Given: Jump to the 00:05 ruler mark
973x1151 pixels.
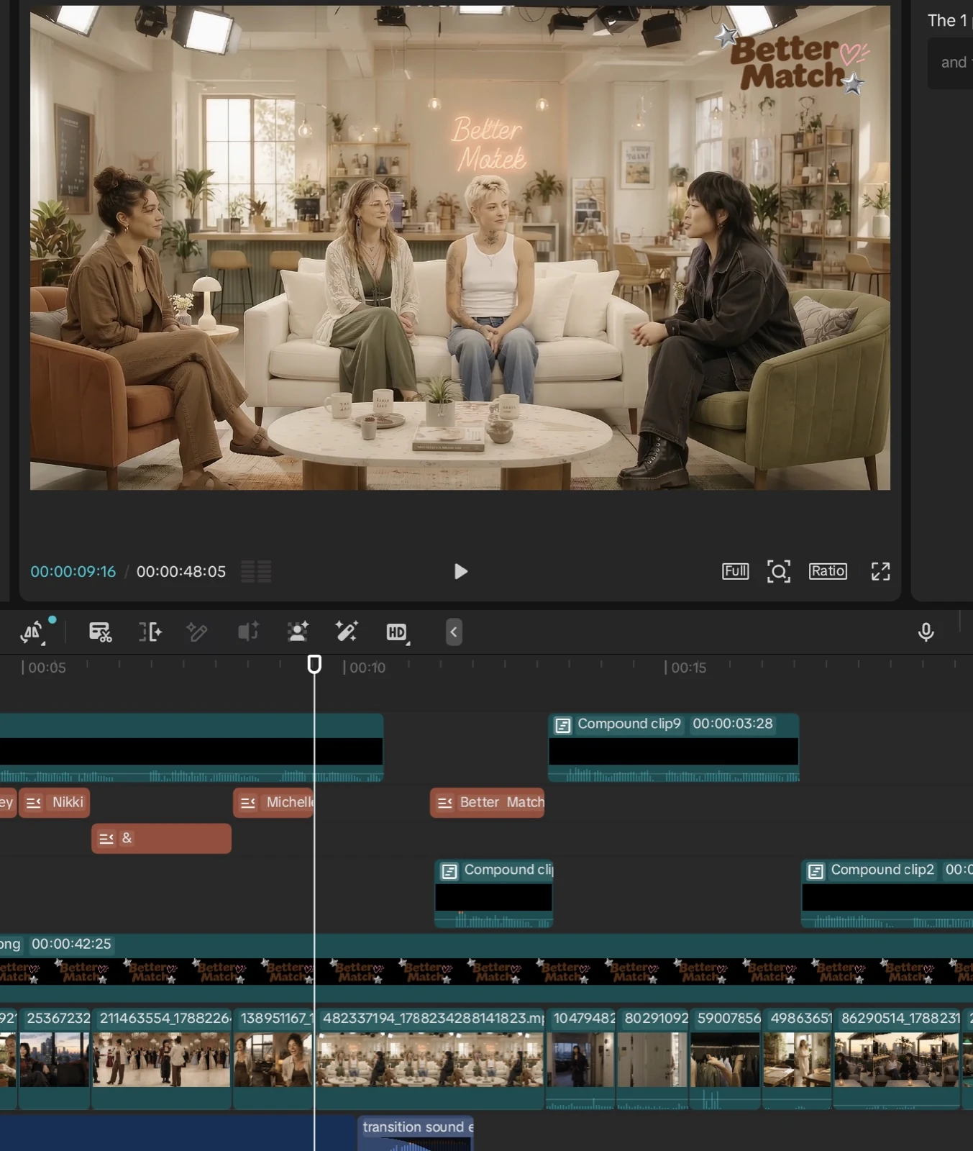Looking at the screenshot, I should [47, 668].
